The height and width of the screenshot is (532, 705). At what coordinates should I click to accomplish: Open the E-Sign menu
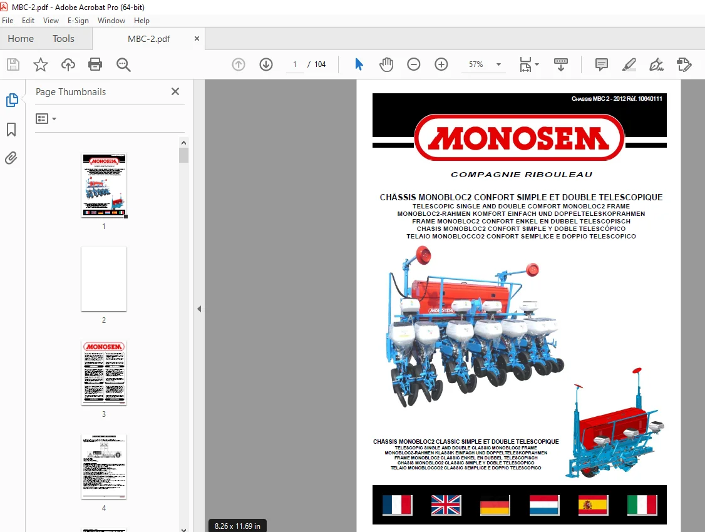78,21
